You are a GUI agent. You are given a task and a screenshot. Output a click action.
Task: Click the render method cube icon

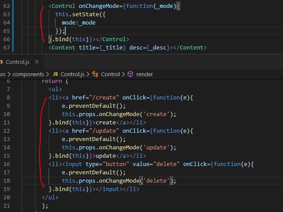[x=130, y=74]
